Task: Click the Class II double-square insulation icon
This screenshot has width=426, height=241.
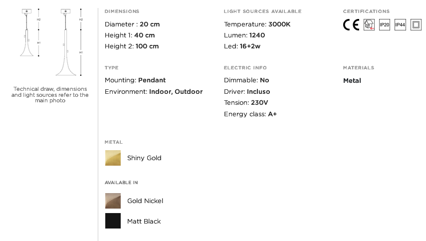Action: tap(416, 25)
